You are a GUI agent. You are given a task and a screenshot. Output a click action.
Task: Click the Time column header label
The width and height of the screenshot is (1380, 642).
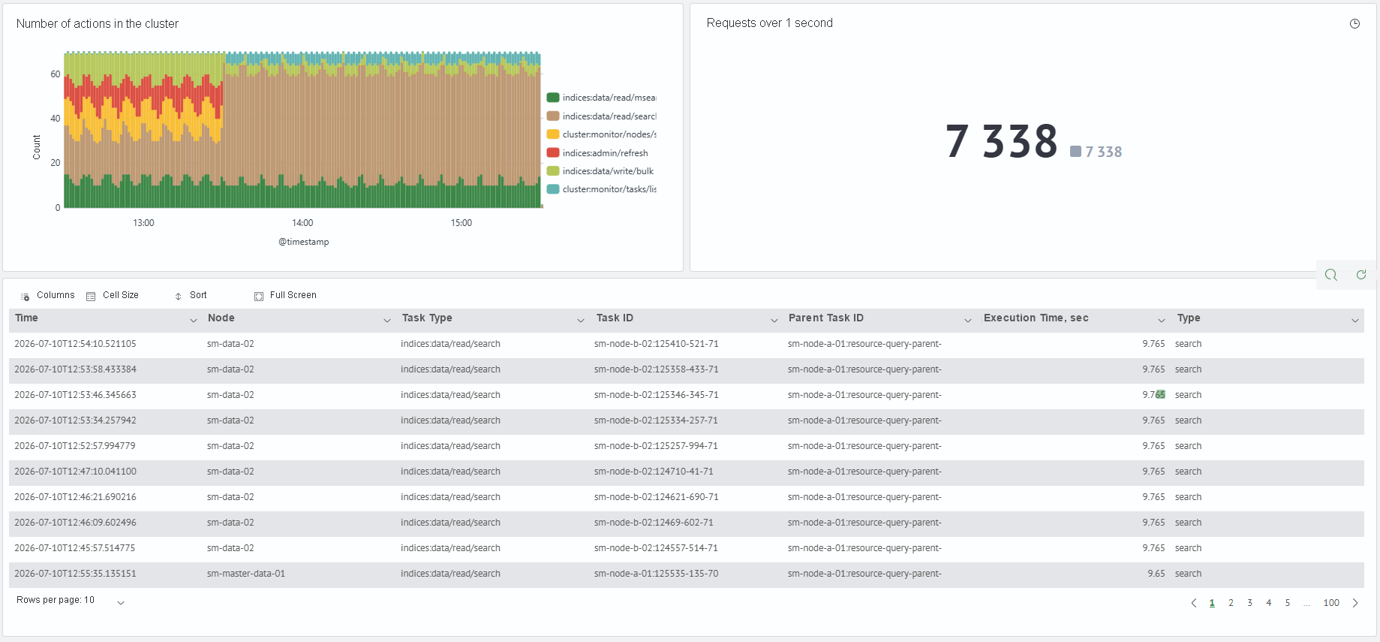pyautogui.click(x=26, y=318)
